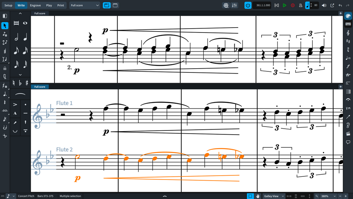Open the Full score layout dropdown
This screenshot has height=199, width=353.
(85, 5)
